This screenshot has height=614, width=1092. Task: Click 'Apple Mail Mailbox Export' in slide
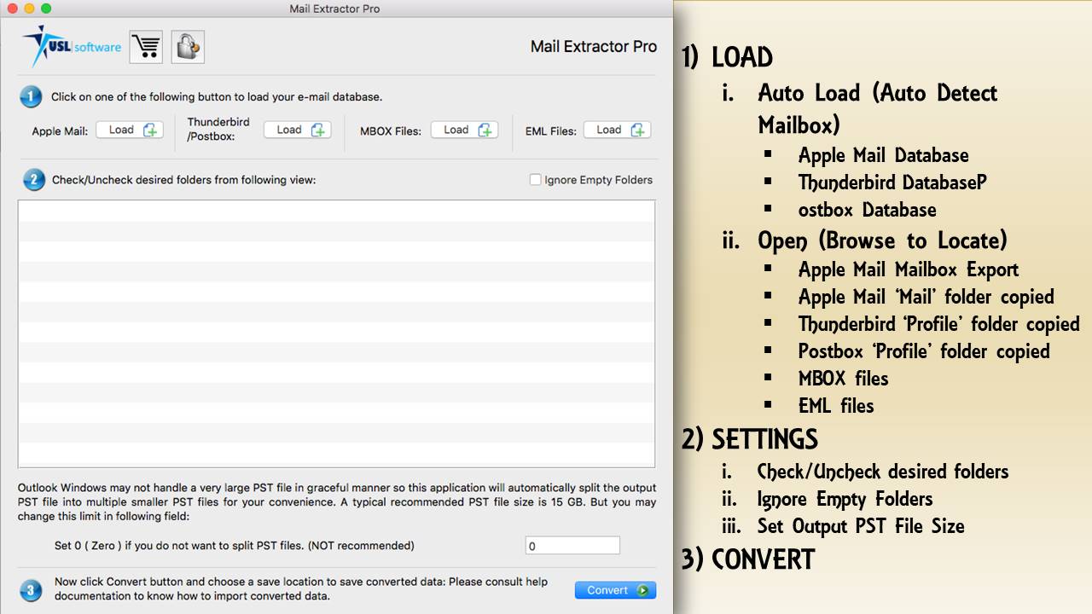(908, 269)
